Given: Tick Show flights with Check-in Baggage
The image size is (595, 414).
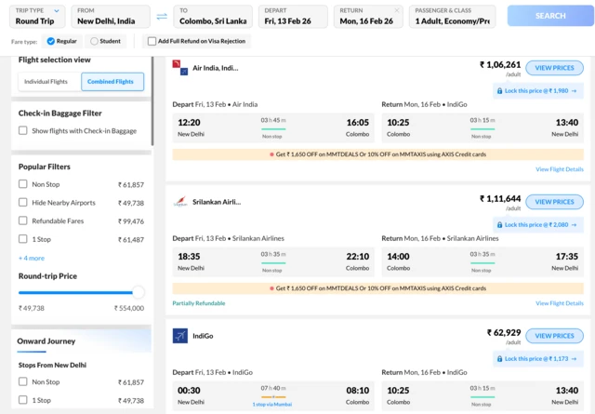Looking at the screenshot, I should pos(23,131).
